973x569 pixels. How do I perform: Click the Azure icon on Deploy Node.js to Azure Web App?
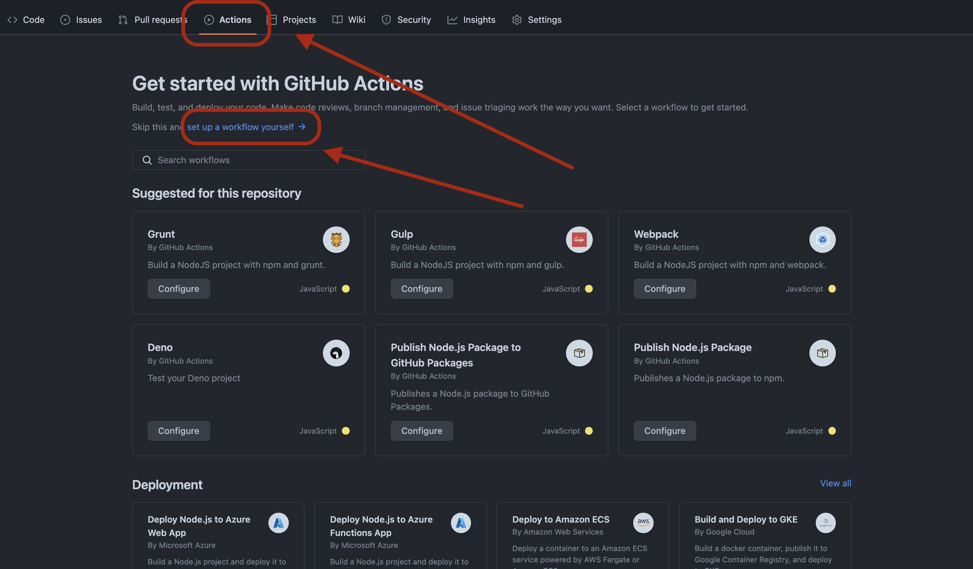[x=278, y=523]
